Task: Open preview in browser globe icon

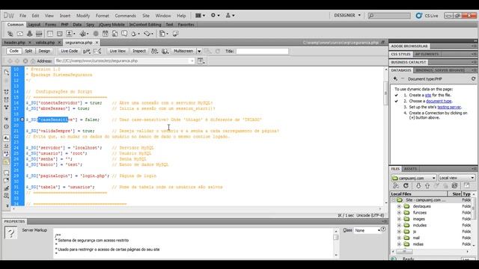Action: (x=165, y=52)
